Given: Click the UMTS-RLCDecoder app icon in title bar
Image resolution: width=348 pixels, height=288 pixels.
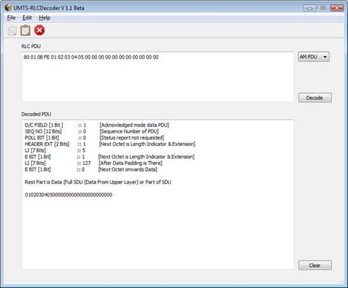Looking at the screenshot, I should coord(8,8).
